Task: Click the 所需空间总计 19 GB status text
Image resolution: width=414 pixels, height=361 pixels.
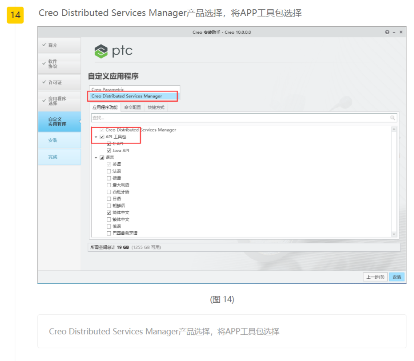Action: (x=109, y=247)
